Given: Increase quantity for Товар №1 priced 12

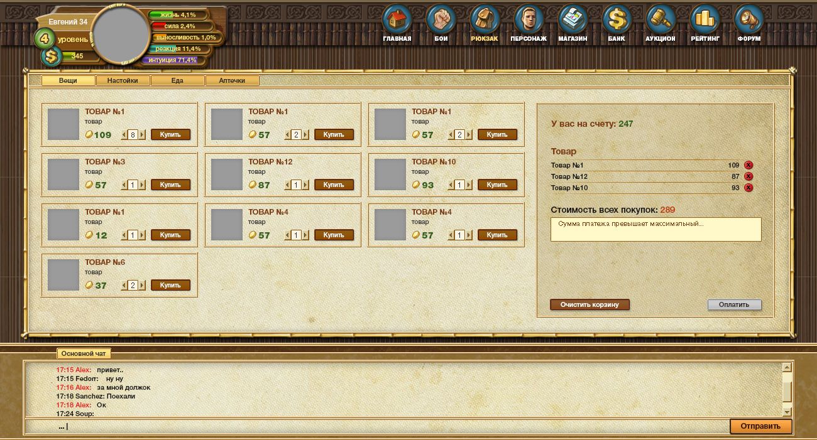Looking at the screenshot, I should pyautogui.click(x=143, y=235).
